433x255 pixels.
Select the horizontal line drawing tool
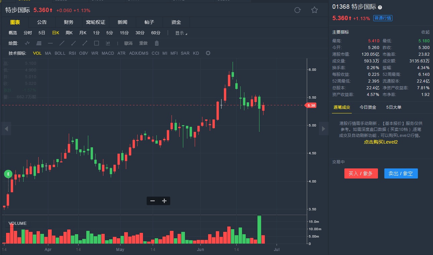[x=50, y=43]
